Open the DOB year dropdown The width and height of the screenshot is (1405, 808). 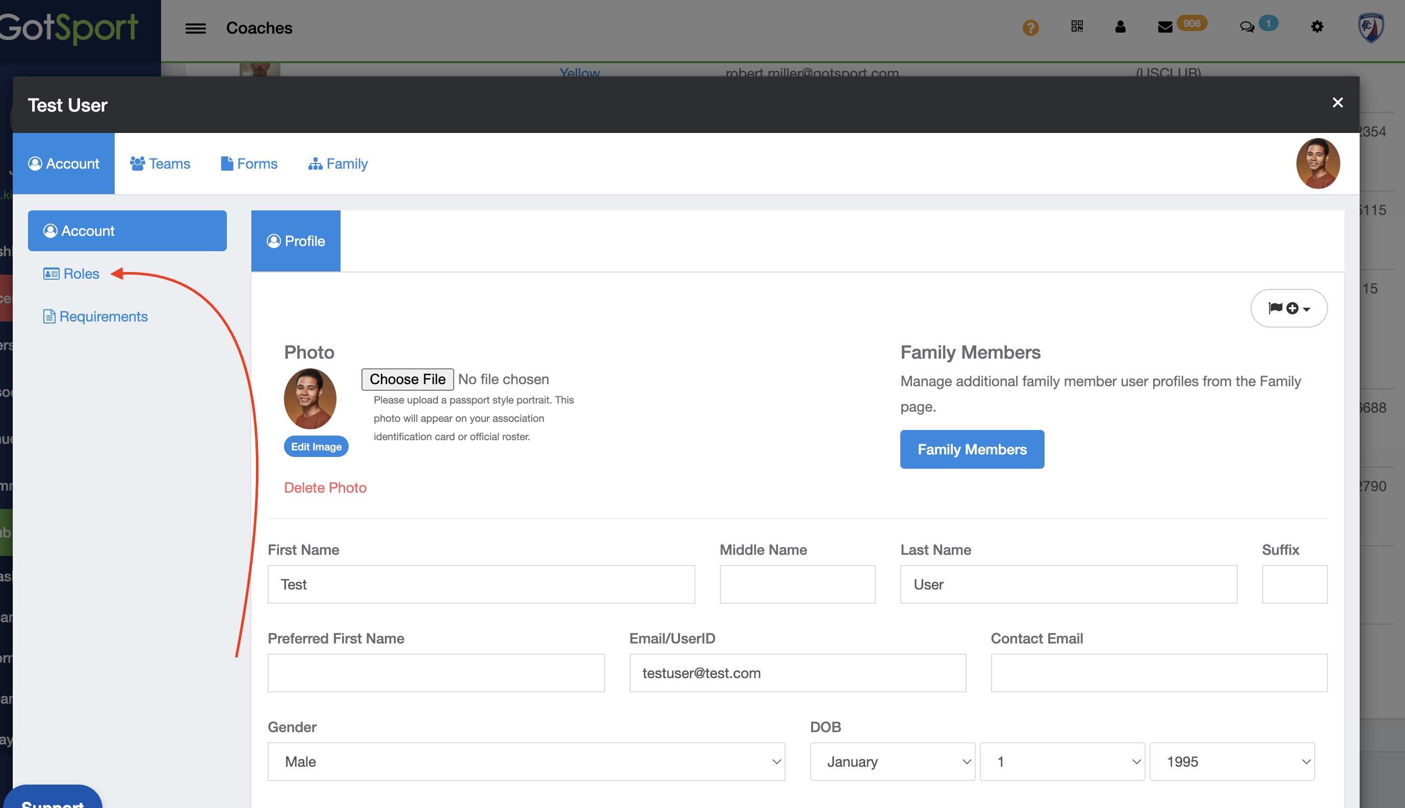pyautogui.click(x=1232, y=761)
